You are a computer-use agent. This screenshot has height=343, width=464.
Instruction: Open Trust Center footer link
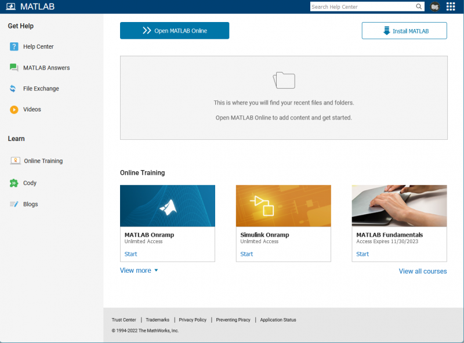[124, 320]
